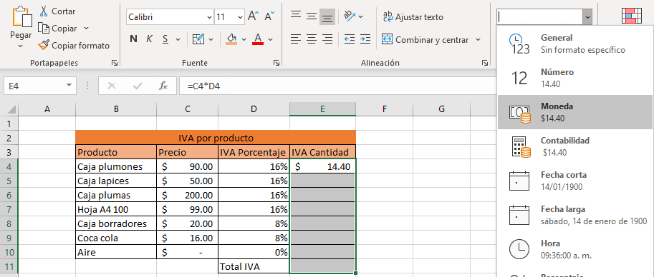Select Fecha corta format

pos(575,181)
